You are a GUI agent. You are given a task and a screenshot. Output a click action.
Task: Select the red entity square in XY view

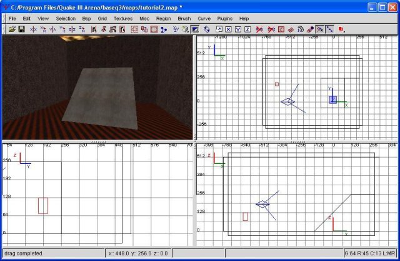(277, 84)
